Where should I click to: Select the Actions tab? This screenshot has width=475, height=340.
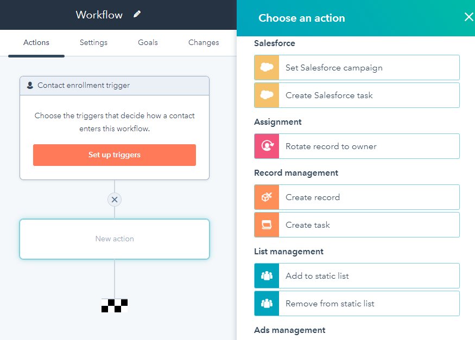(36, 43)
